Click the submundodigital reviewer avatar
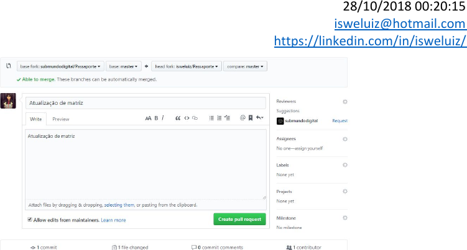Viewport: 467px width, 250px height. click(280, 121)
